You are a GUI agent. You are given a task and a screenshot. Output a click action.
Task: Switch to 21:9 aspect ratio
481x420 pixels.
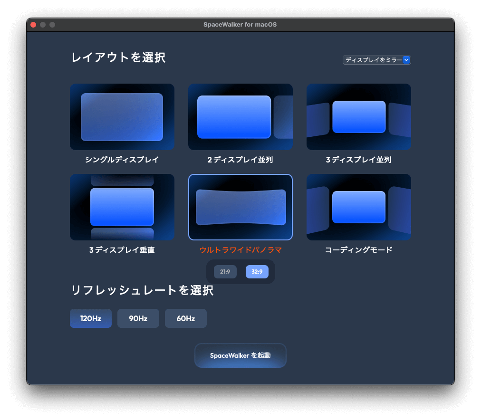pos(225,272)
